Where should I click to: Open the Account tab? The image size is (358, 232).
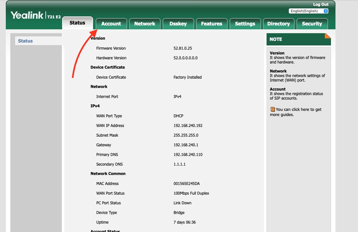[x=111, y=24]
